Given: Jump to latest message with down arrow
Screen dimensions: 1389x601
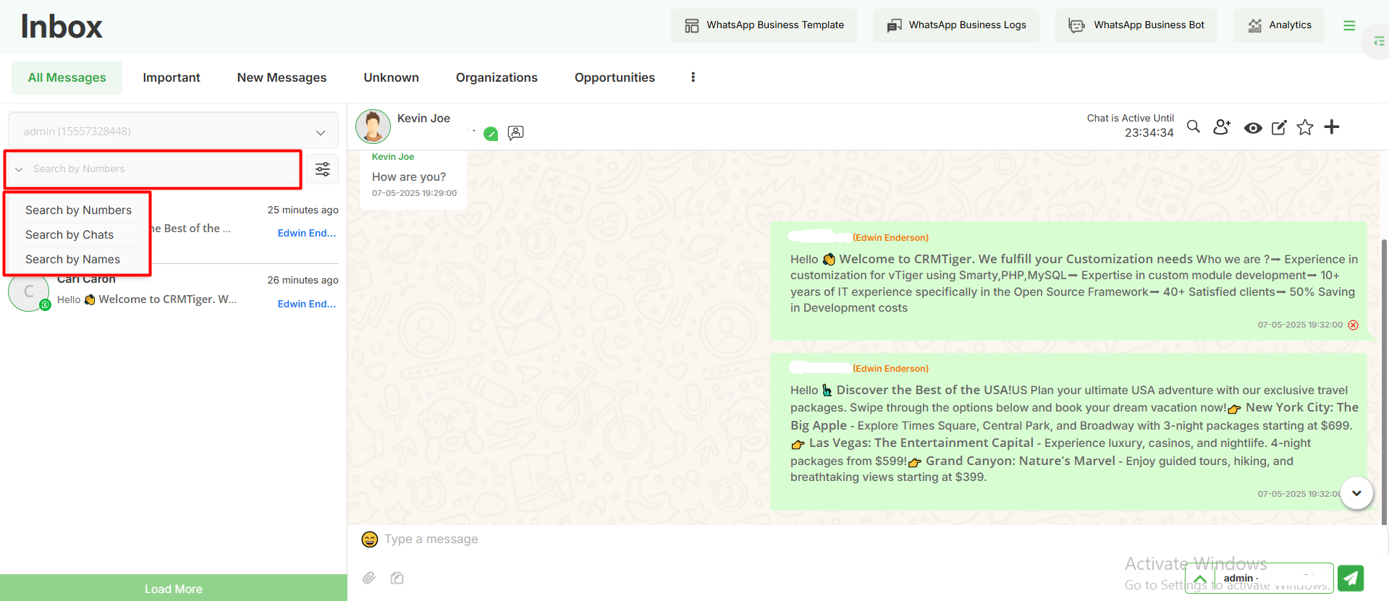Looking at the screenshot, I should point(1357,493).
